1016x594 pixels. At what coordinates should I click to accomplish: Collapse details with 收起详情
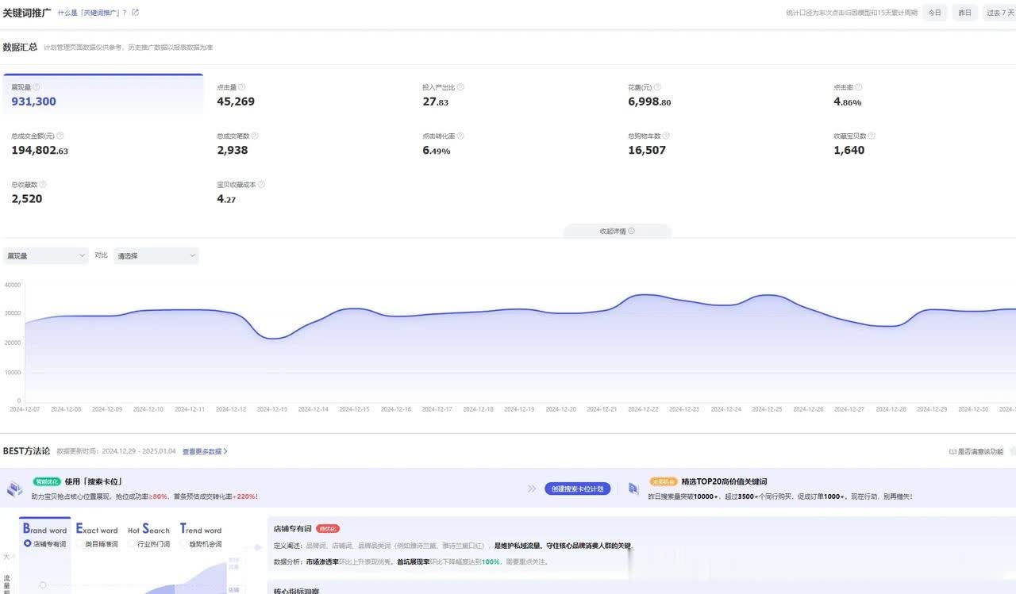tap(617, 231)
